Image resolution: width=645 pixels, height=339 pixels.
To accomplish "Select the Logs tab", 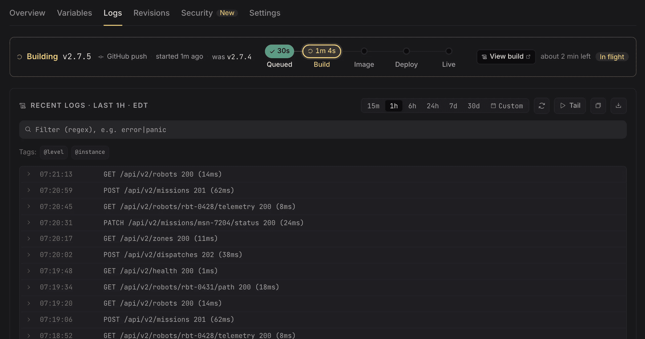I will pos(113,13).
